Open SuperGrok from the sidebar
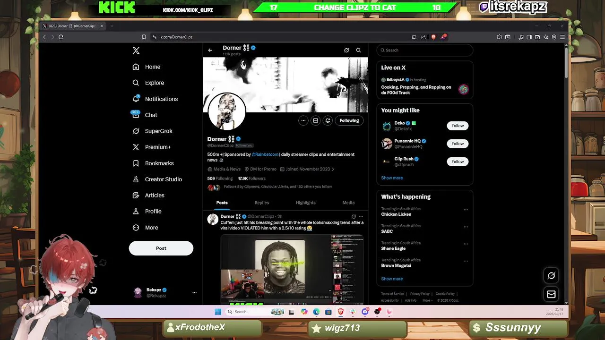Screen dimensions: 605x340 (152, 131)
